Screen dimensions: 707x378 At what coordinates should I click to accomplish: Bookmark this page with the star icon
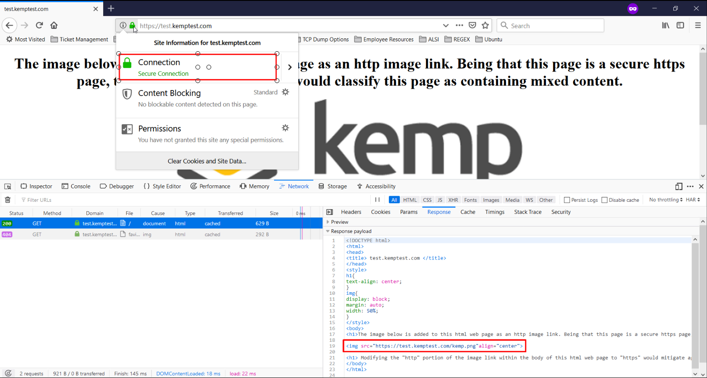pyautogui.click(x=486, y=25)
